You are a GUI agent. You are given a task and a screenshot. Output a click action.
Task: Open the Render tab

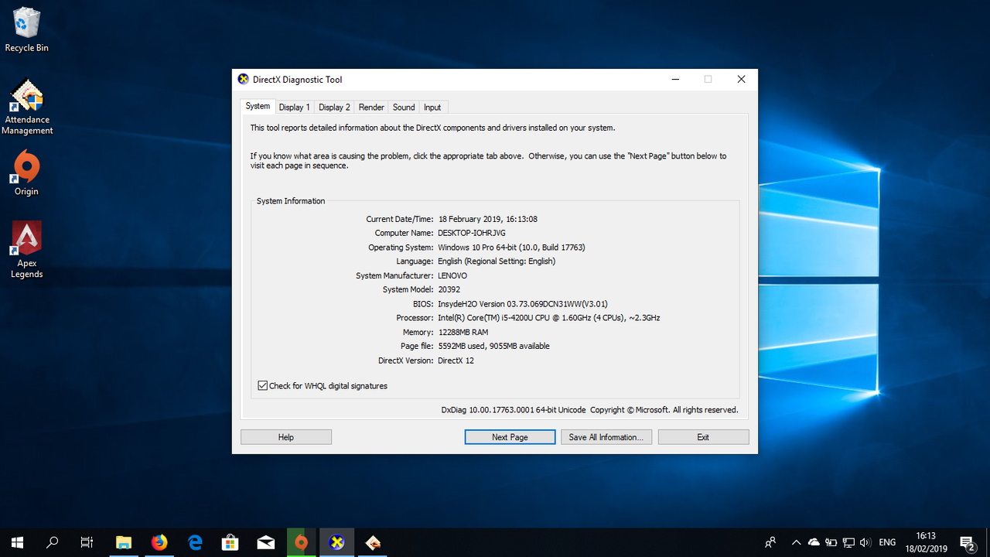point(371,108)
